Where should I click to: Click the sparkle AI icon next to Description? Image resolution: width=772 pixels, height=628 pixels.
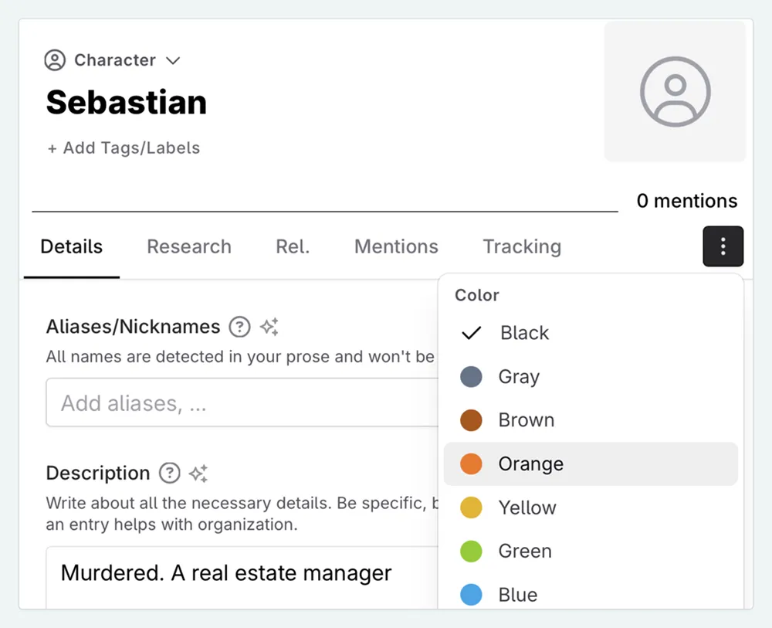(x=198, y=473)
